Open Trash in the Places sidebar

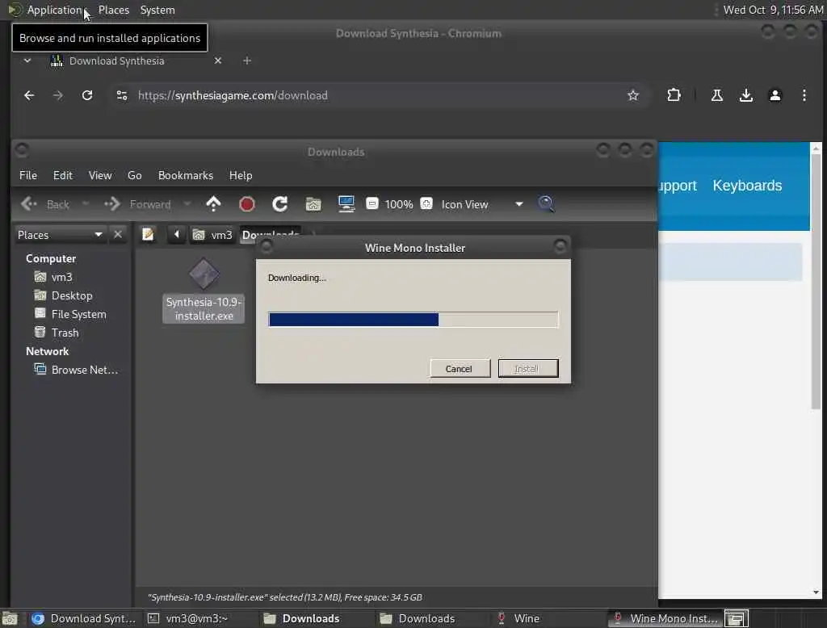click(65, 333)
